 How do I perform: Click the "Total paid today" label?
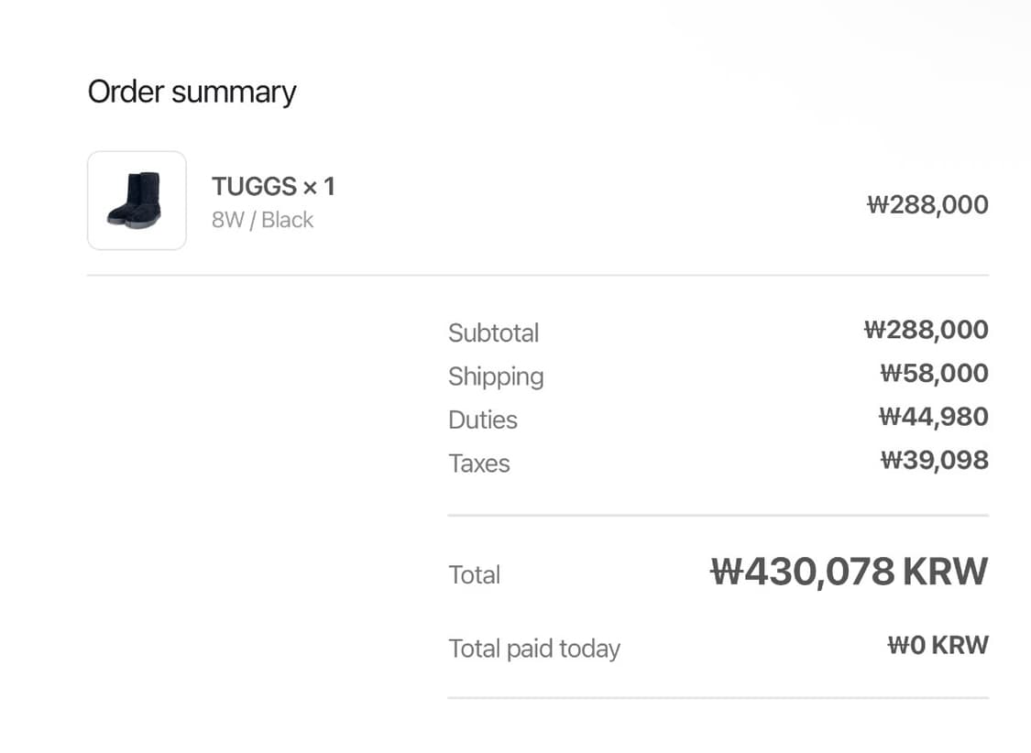534,649
